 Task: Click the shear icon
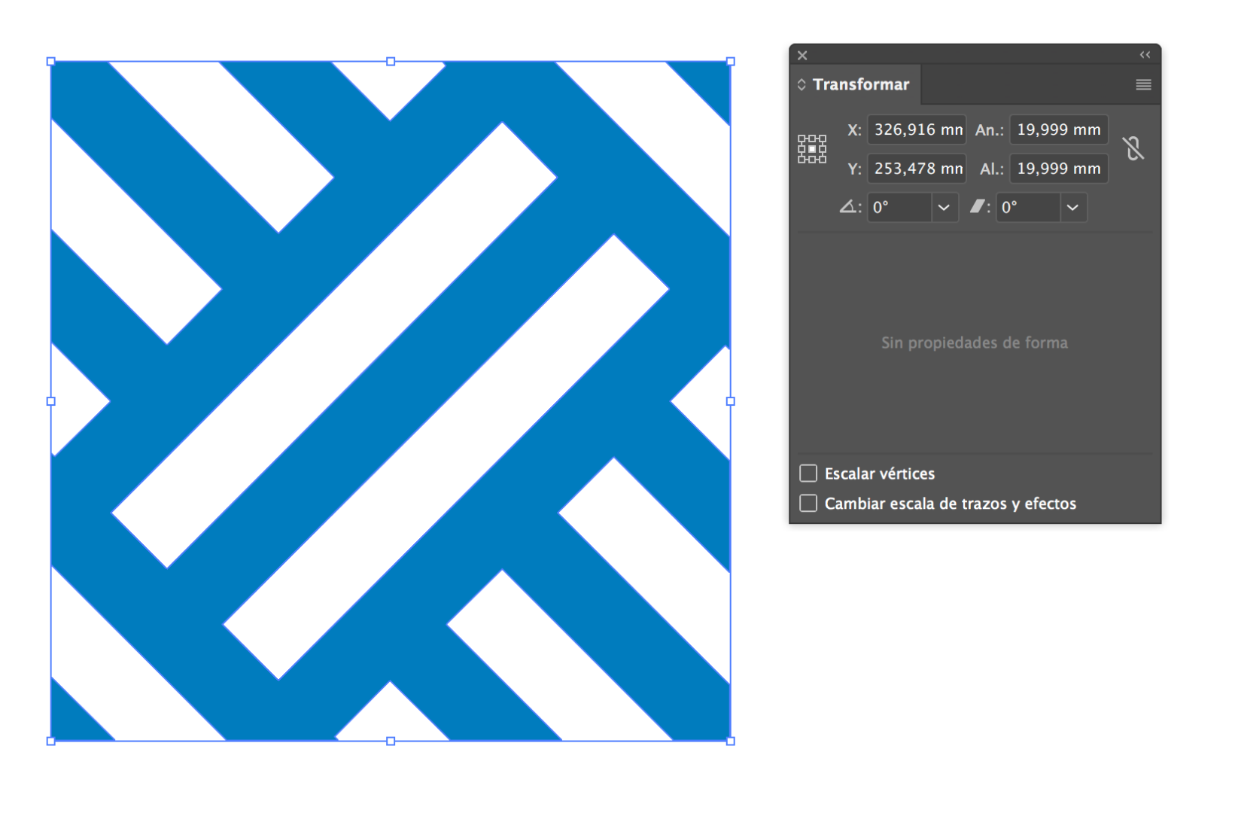click(x=977, y=206)
